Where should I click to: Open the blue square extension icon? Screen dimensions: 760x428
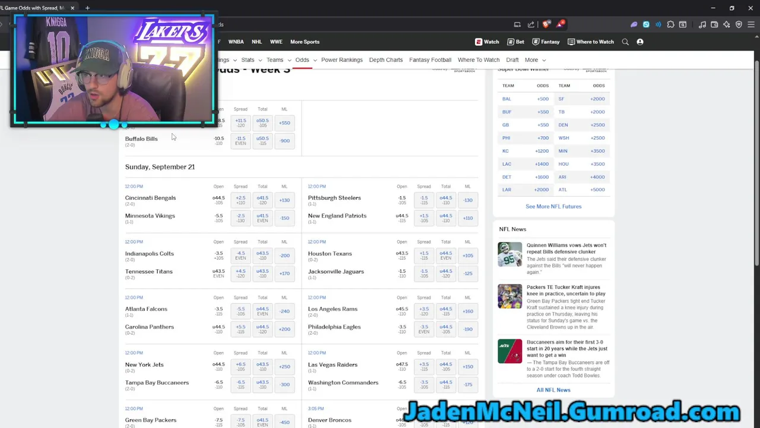[x=646, y=24]
